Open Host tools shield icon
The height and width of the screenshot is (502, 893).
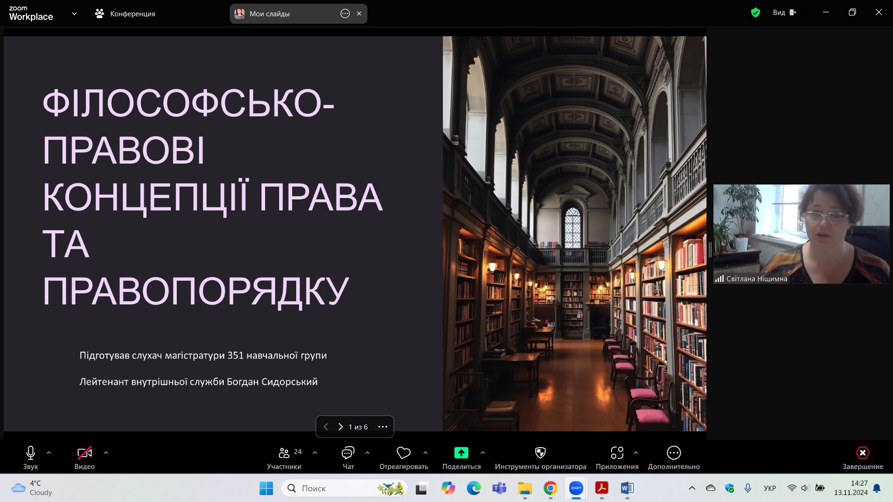540,453
